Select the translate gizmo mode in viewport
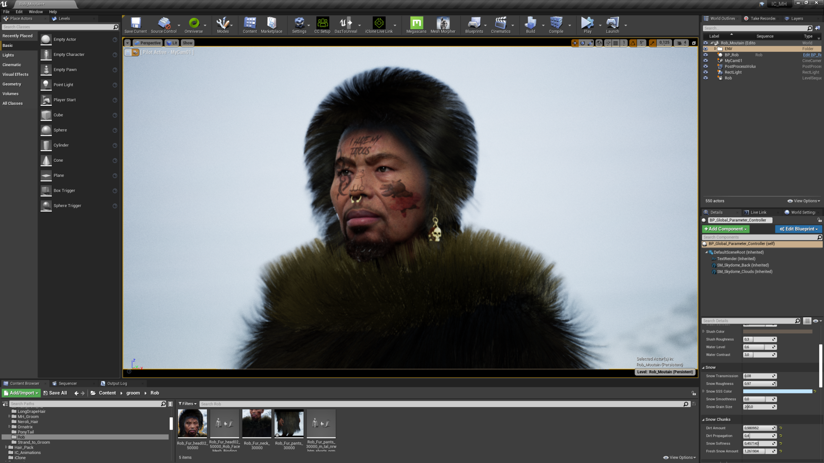The width and height of the screenshot is (824, 463). [x=575, y=43]
